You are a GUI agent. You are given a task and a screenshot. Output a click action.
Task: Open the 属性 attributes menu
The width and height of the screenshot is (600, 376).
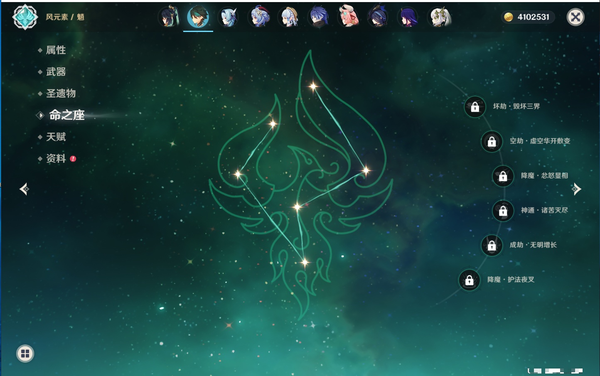click(x=56, y=50)
